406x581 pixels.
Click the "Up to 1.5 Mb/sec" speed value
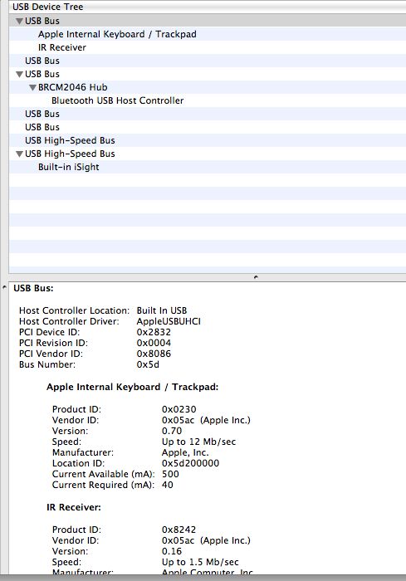point(200,562)
